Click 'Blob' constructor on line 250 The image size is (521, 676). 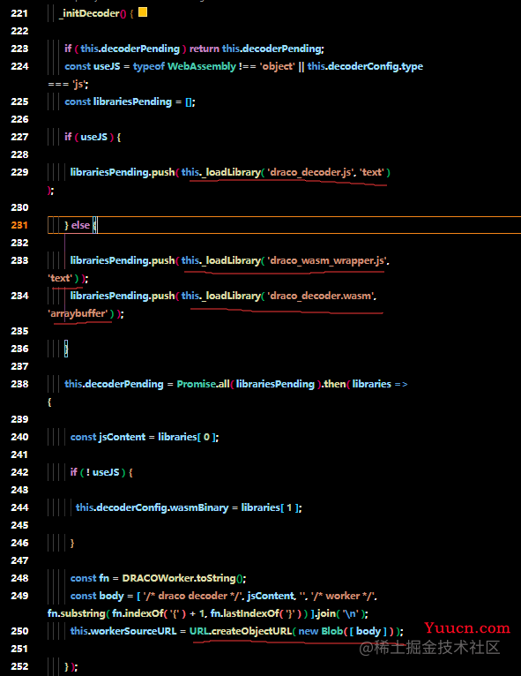[332, 631]
